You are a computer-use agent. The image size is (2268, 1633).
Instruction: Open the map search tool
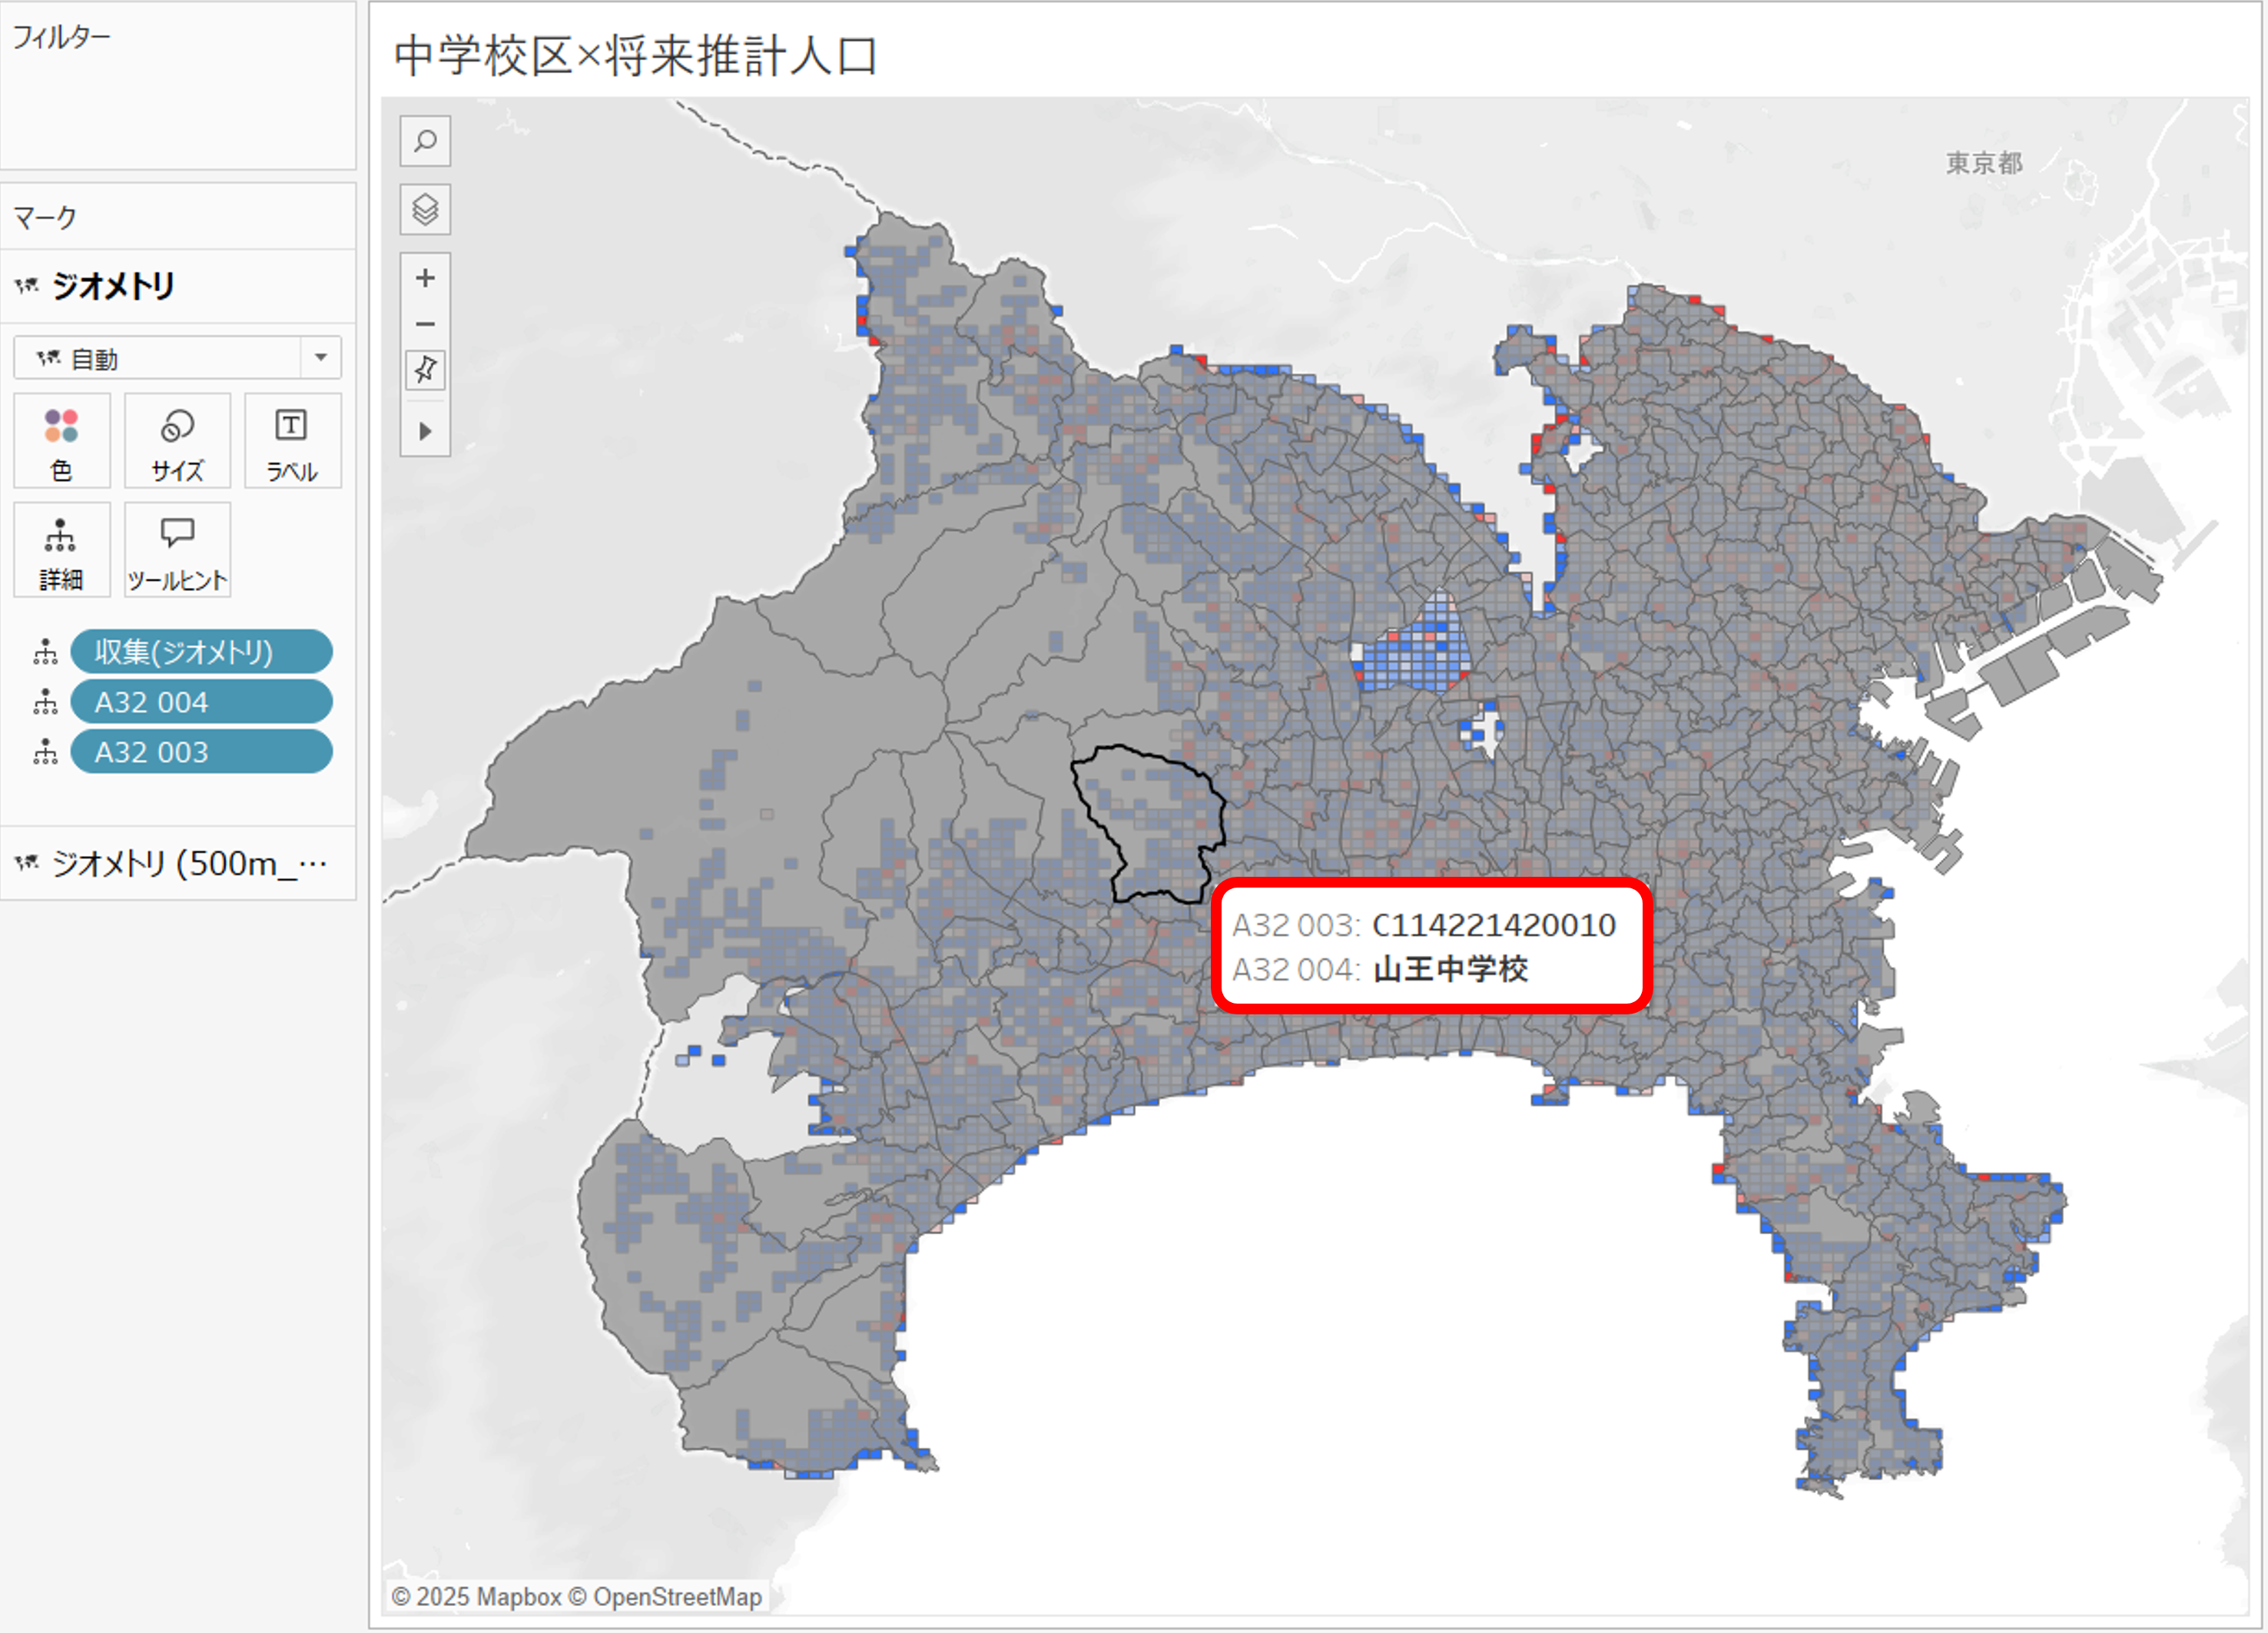(x=425, y=141)
